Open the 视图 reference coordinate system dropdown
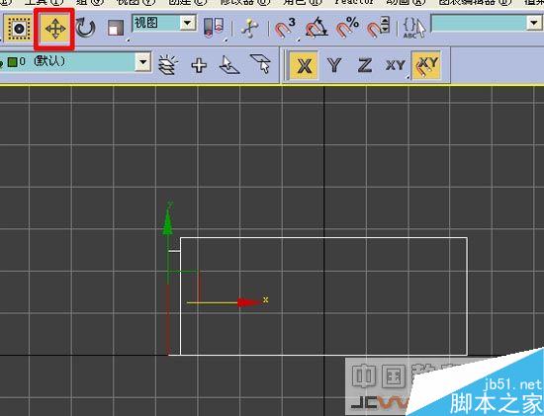The image size is (544, 416). tap(164, 23)
